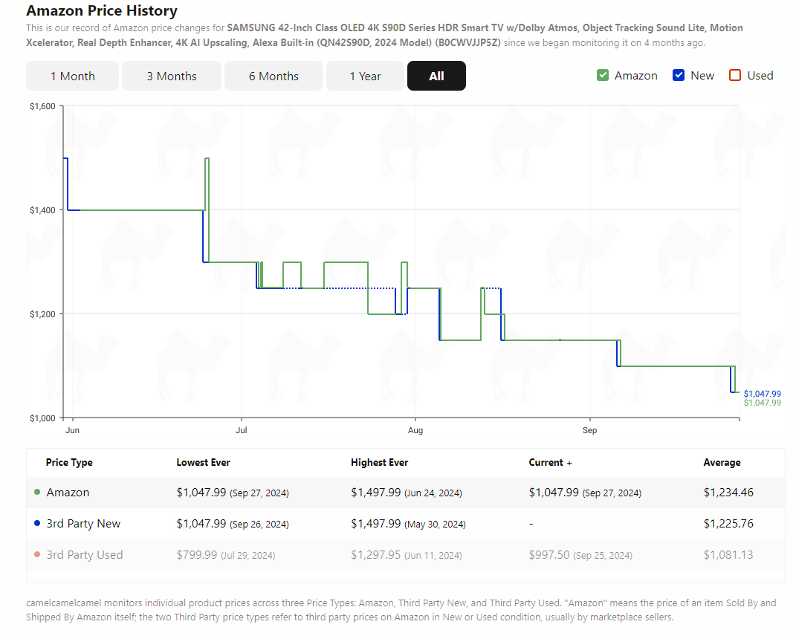Uncheck the New price series checkbox
Viewport: 796px width, 633px height.
pyautogui.click(x=678, y=75)
